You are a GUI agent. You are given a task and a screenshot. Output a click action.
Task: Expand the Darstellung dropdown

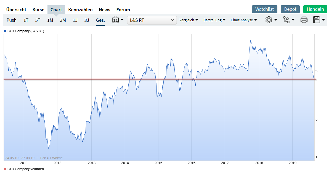click(214, 20)
